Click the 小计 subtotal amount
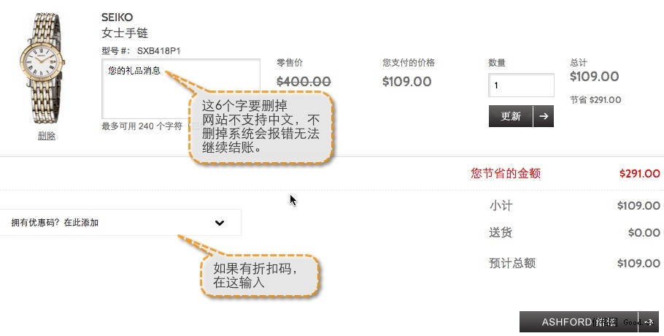The image size is (664, 336). [x=638, y=206]
